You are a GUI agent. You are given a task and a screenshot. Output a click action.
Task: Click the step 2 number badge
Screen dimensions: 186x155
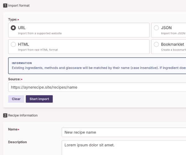point(5,115)
